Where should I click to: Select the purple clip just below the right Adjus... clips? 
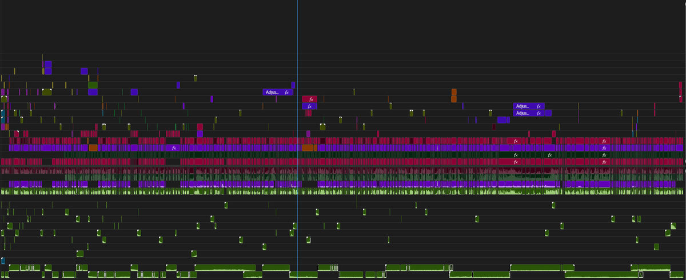(503, 120)
